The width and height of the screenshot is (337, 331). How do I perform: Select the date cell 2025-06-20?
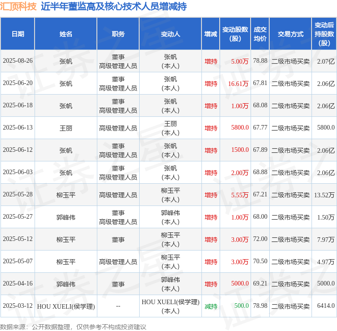[x=18, y=83]
